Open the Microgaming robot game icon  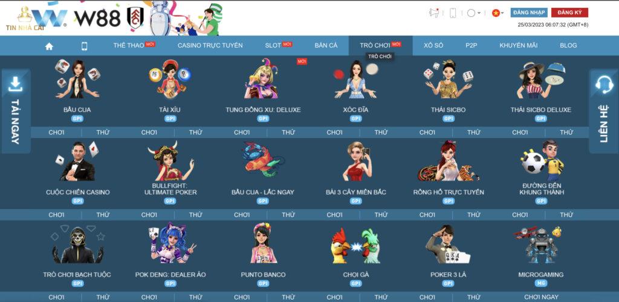pyautogui.click(x=540, y=245)
